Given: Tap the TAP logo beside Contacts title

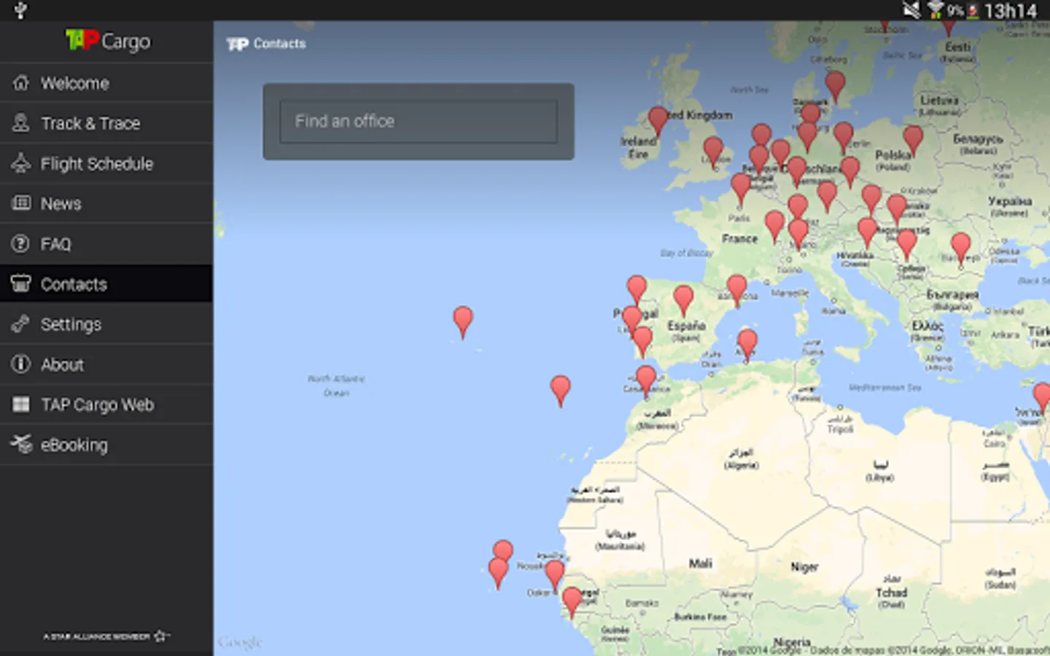Looking at the screenshot, I should click(x=237, y=44).
